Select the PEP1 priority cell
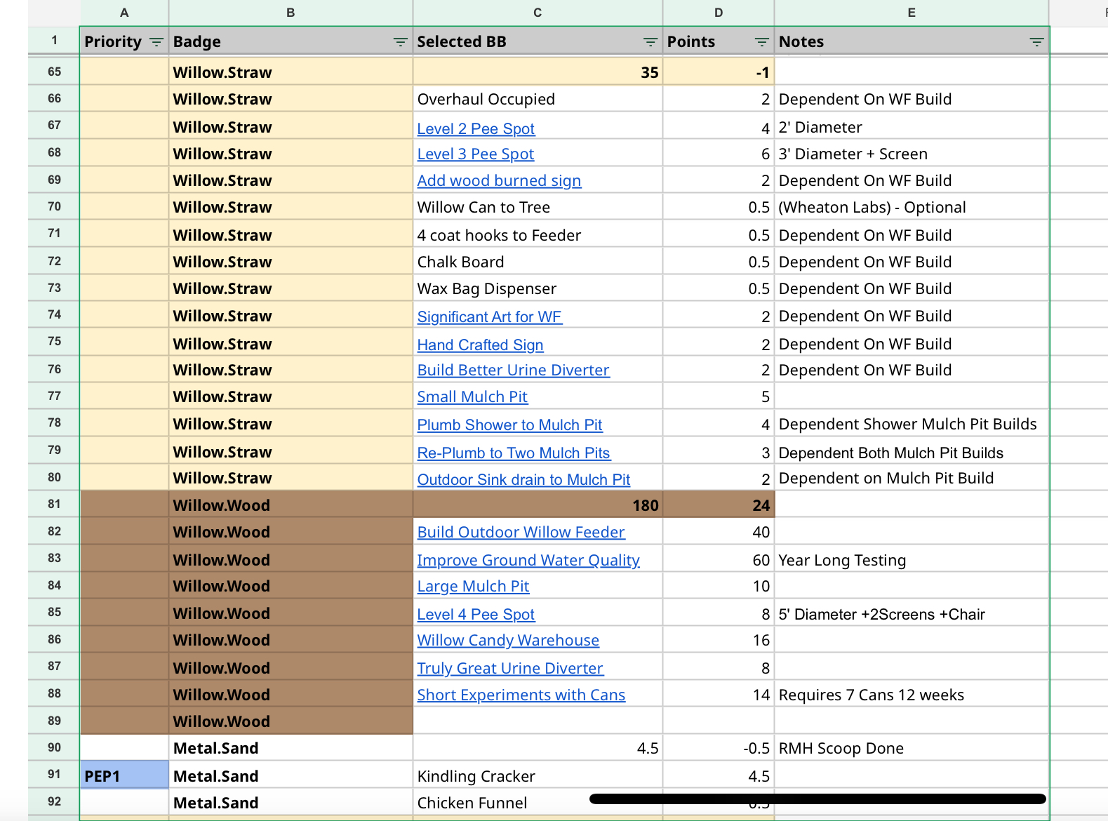The image size is (1108, 821). [124, 775]
